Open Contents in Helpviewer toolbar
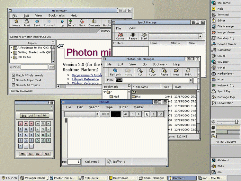The width and height of the screenshot is (241, 181). 94,23
